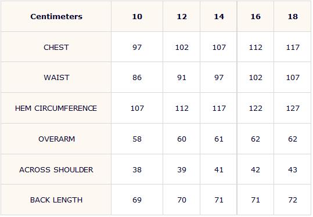
Task: Click overarm value 58
Action: point(137,139)
